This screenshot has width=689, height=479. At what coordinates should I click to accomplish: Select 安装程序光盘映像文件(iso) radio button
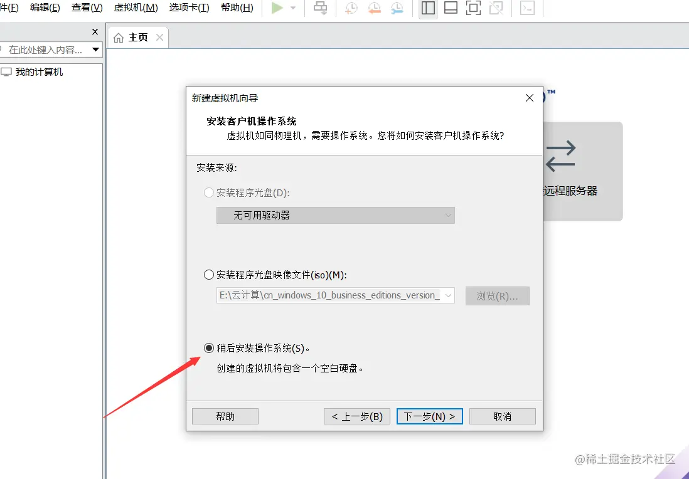pyautogui.click(x=209, y=275)
